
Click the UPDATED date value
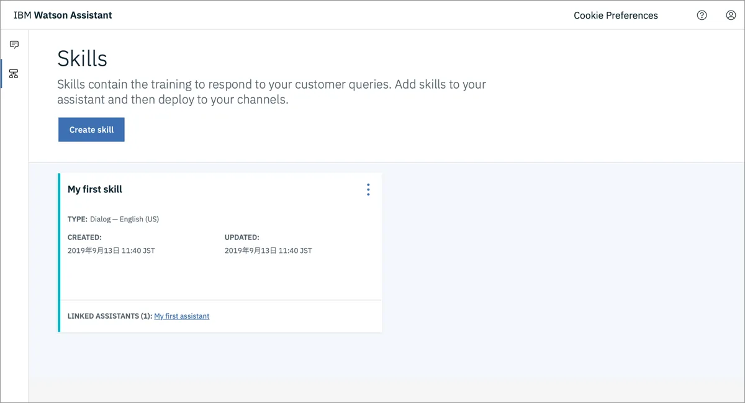(x=268, y=251)
